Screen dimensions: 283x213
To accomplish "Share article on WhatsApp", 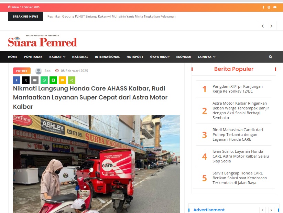I will [44, 80].
